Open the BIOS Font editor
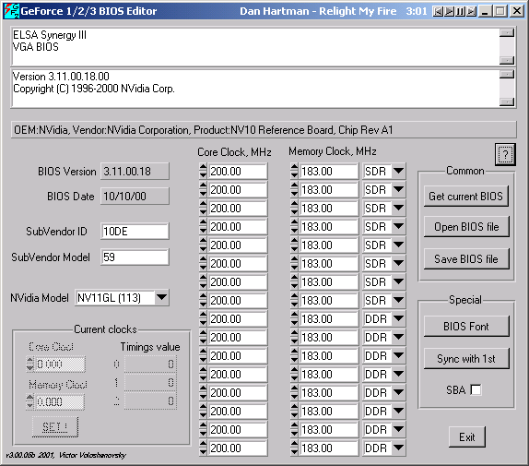The image size is (529, 466). (466, 327)
